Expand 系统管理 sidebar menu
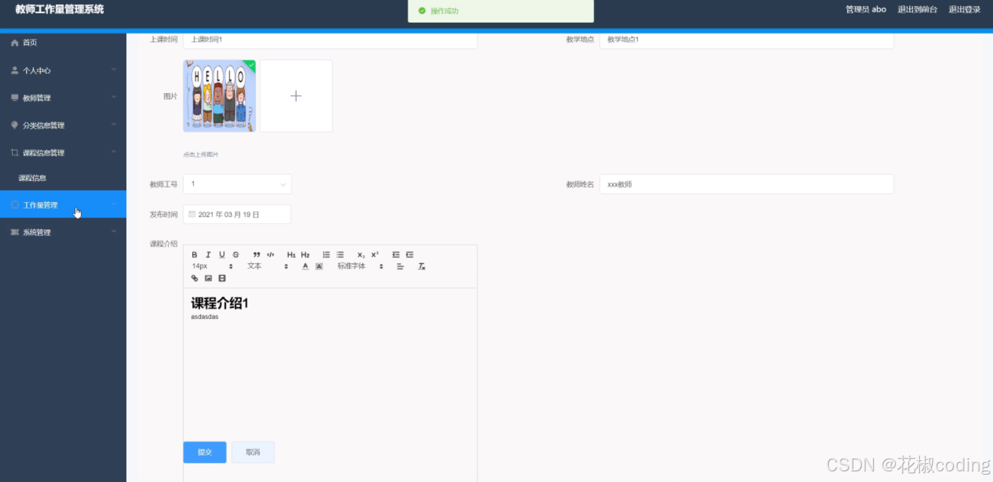This screenshot has width=993, height=482. pos(63,232)
